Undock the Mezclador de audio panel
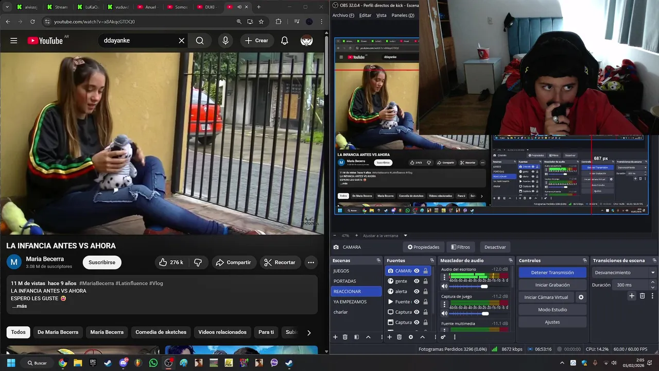The width and height of the screenshot is (659, 371). click(x=511, y=261)
